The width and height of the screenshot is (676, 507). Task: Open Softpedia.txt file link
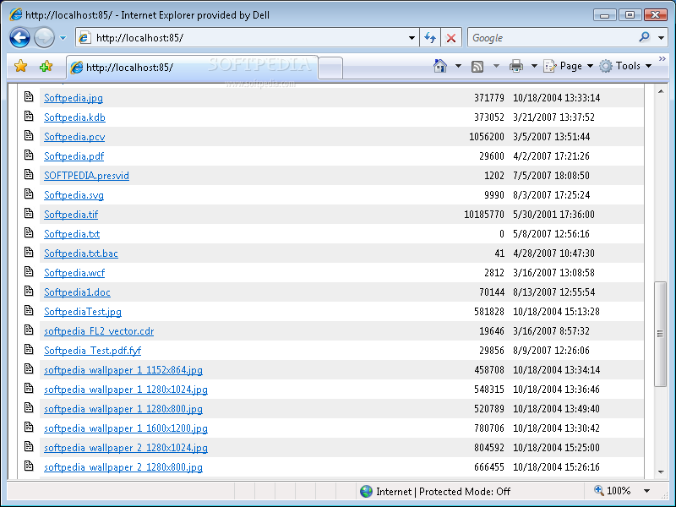coord(72,234)
